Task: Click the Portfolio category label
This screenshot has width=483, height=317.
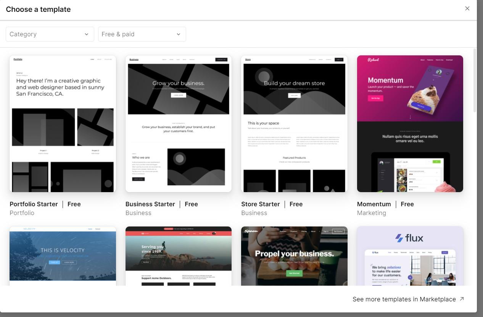Action: (x=22, y=213)
